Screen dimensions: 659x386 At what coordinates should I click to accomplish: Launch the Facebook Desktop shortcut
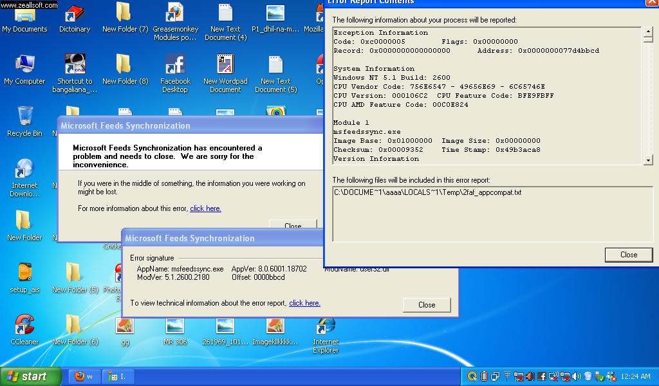pyautogui.click(x=175, y=73)
